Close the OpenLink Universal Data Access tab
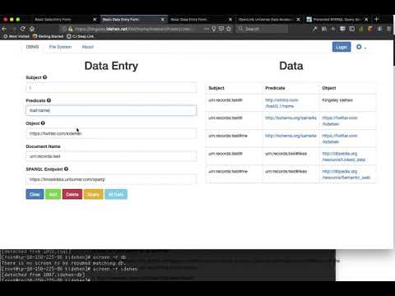The image size is (395, 296). tap(298, 20)
